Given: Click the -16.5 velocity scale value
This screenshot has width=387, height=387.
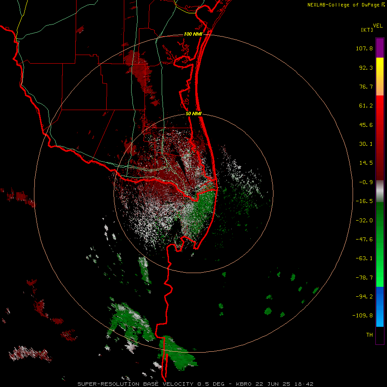Looking at the screenshot, I should (364, 201).
